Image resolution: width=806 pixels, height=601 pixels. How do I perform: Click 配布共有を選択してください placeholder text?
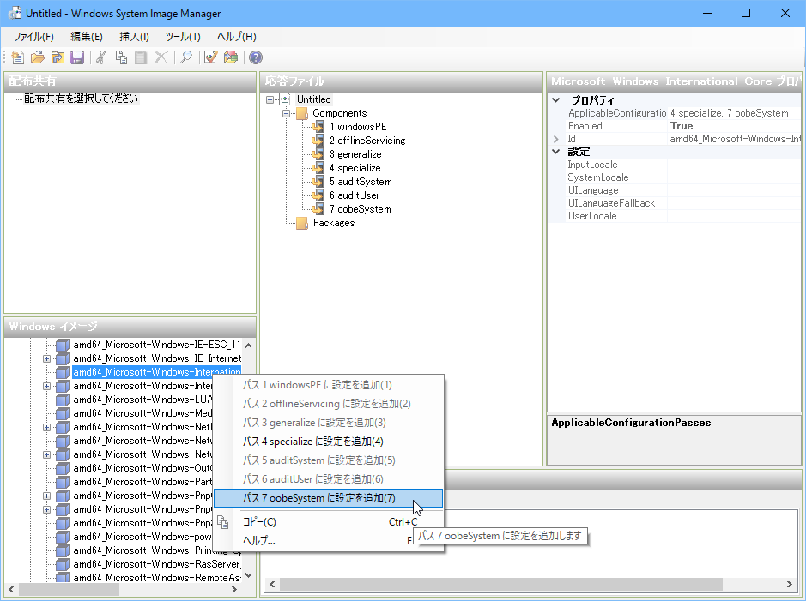point(82,99)
